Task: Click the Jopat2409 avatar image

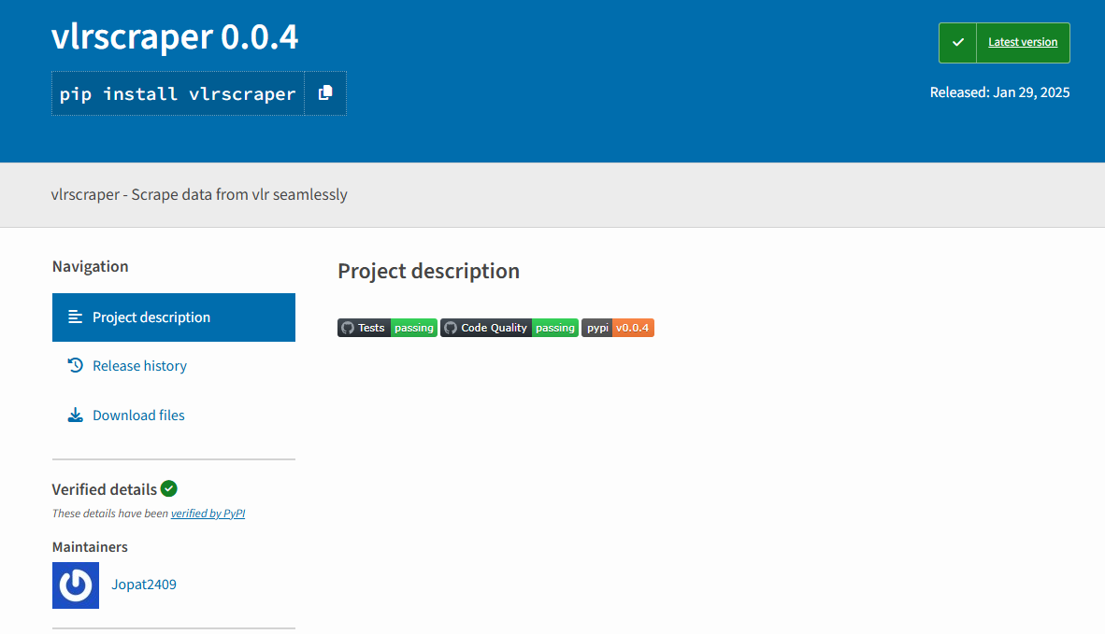Action: (x=76, y=585)
